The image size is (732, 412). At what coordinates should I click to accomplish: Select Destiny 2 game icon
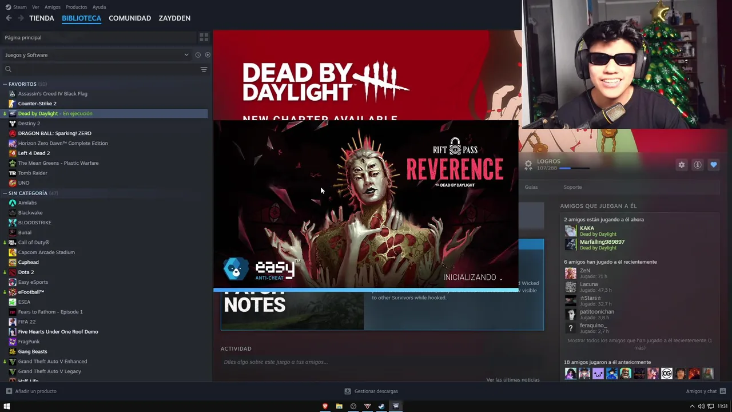[13, 124]
